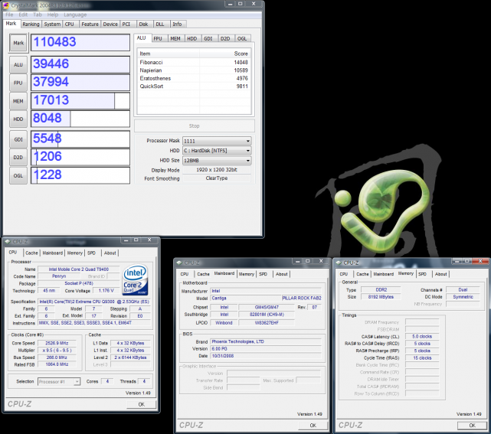Switch to the CPU tab in CrystalMark
The height and width of the screenshot is (434, 491).
(70, 24)
